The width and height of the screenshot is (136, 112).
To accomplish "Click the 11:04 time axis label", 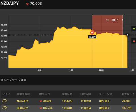I will [x=40, y=70].
